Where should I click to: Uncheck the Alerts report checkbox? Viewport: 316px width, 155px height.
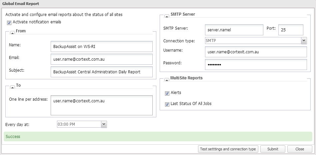point(167,93)
